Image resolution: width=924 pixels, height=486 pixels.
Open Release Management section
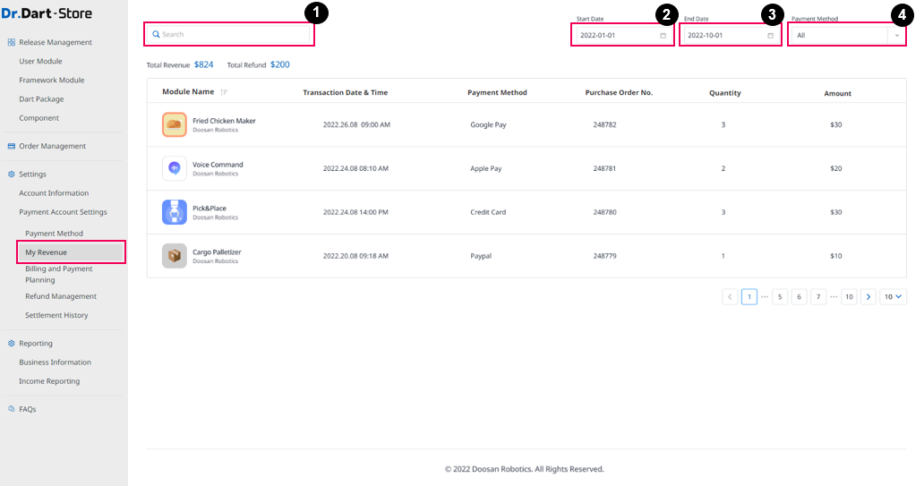click(x=56, y=42)
